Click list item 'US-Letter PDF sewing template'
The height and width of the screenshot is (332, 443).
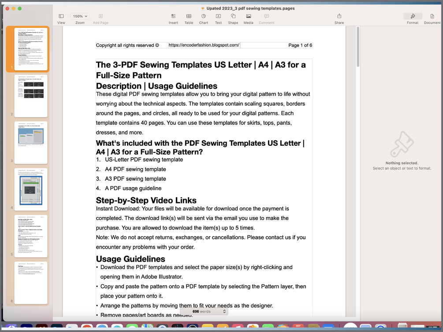point(144,159)
